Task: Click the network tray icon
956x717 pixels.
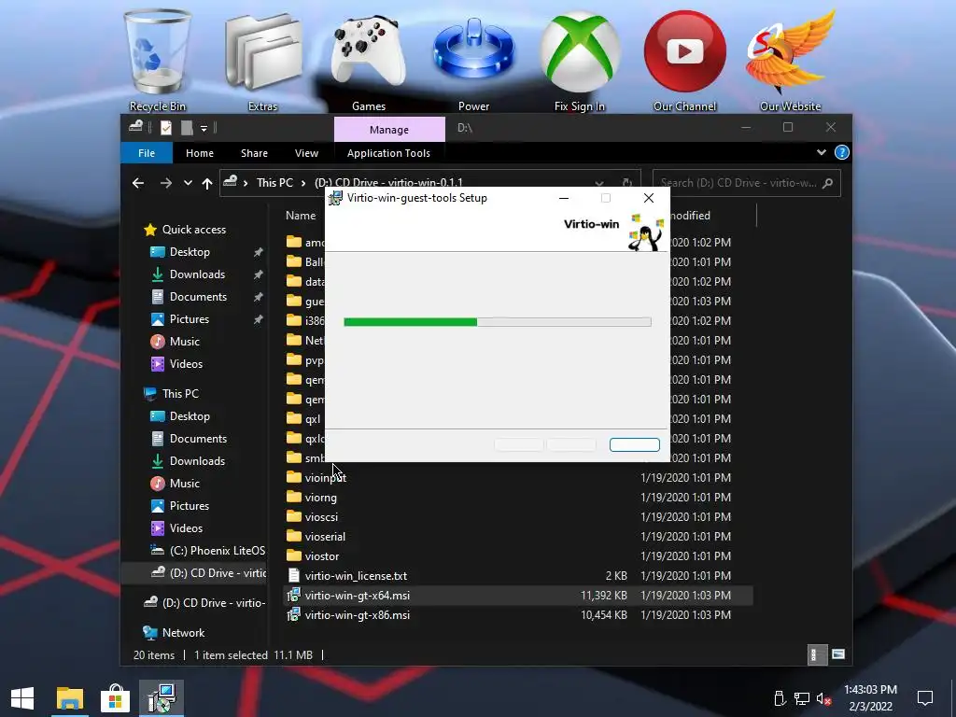Action: click(802, 698)
